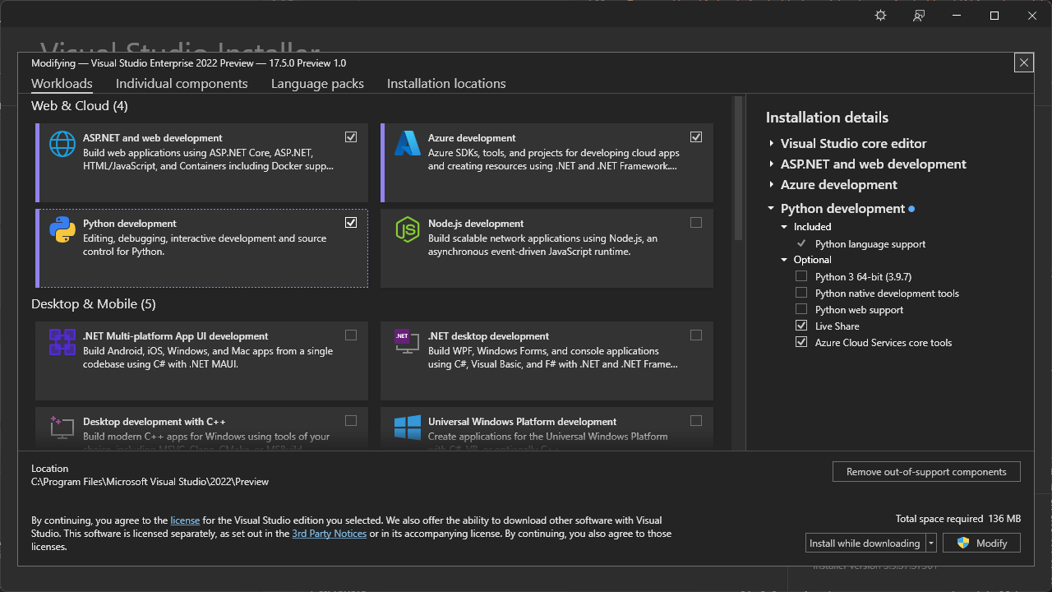Check the Node.js development workload box
Image resolution: width=1052 pixels, height=592 pixels.
pyautogui.click(x=696, y=223)
